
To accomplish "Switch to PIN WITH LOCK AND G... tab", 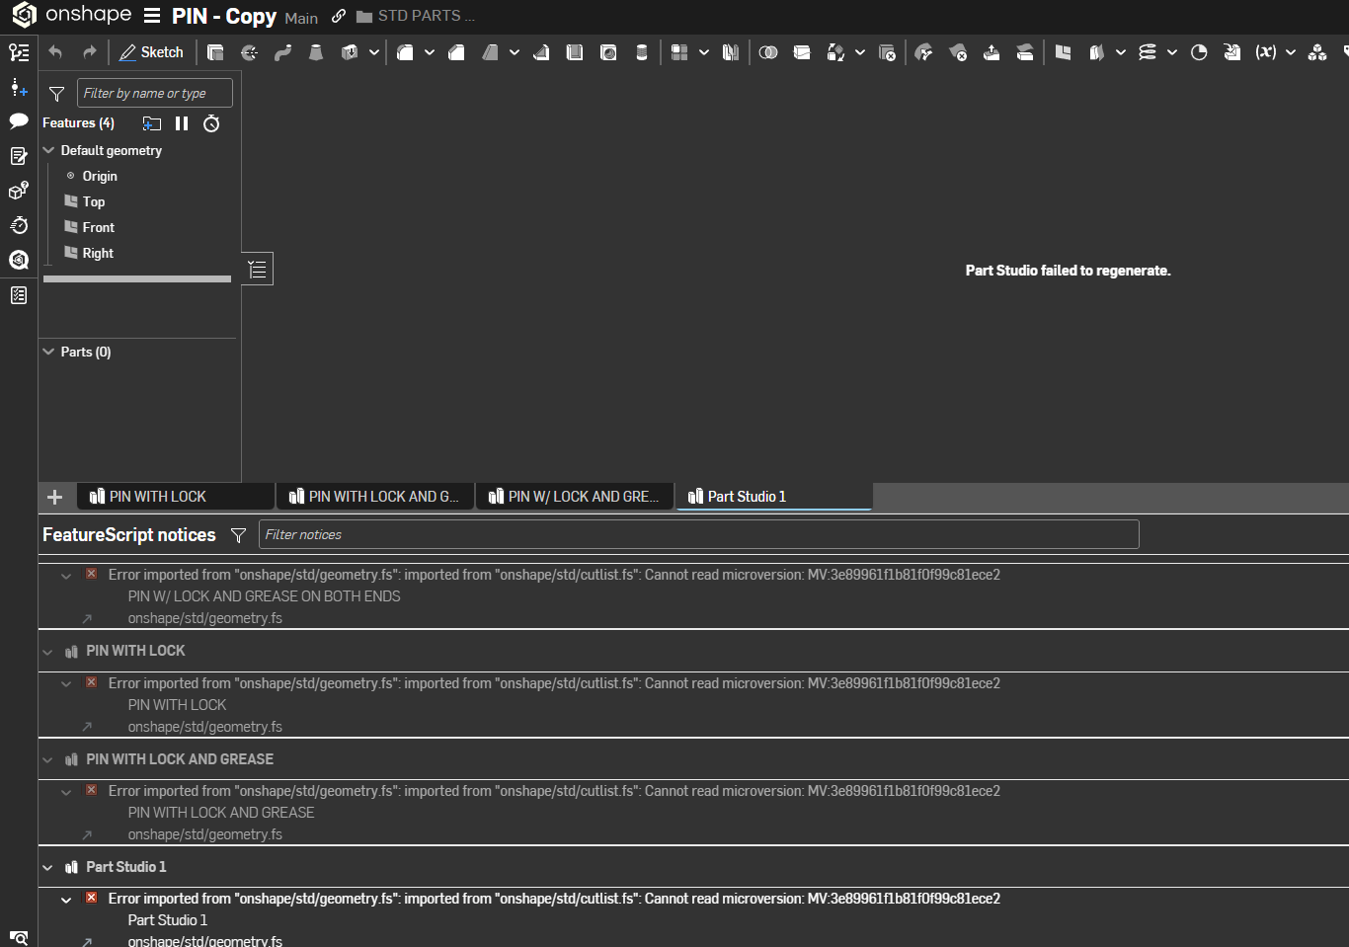I will (x=375, y=497).
